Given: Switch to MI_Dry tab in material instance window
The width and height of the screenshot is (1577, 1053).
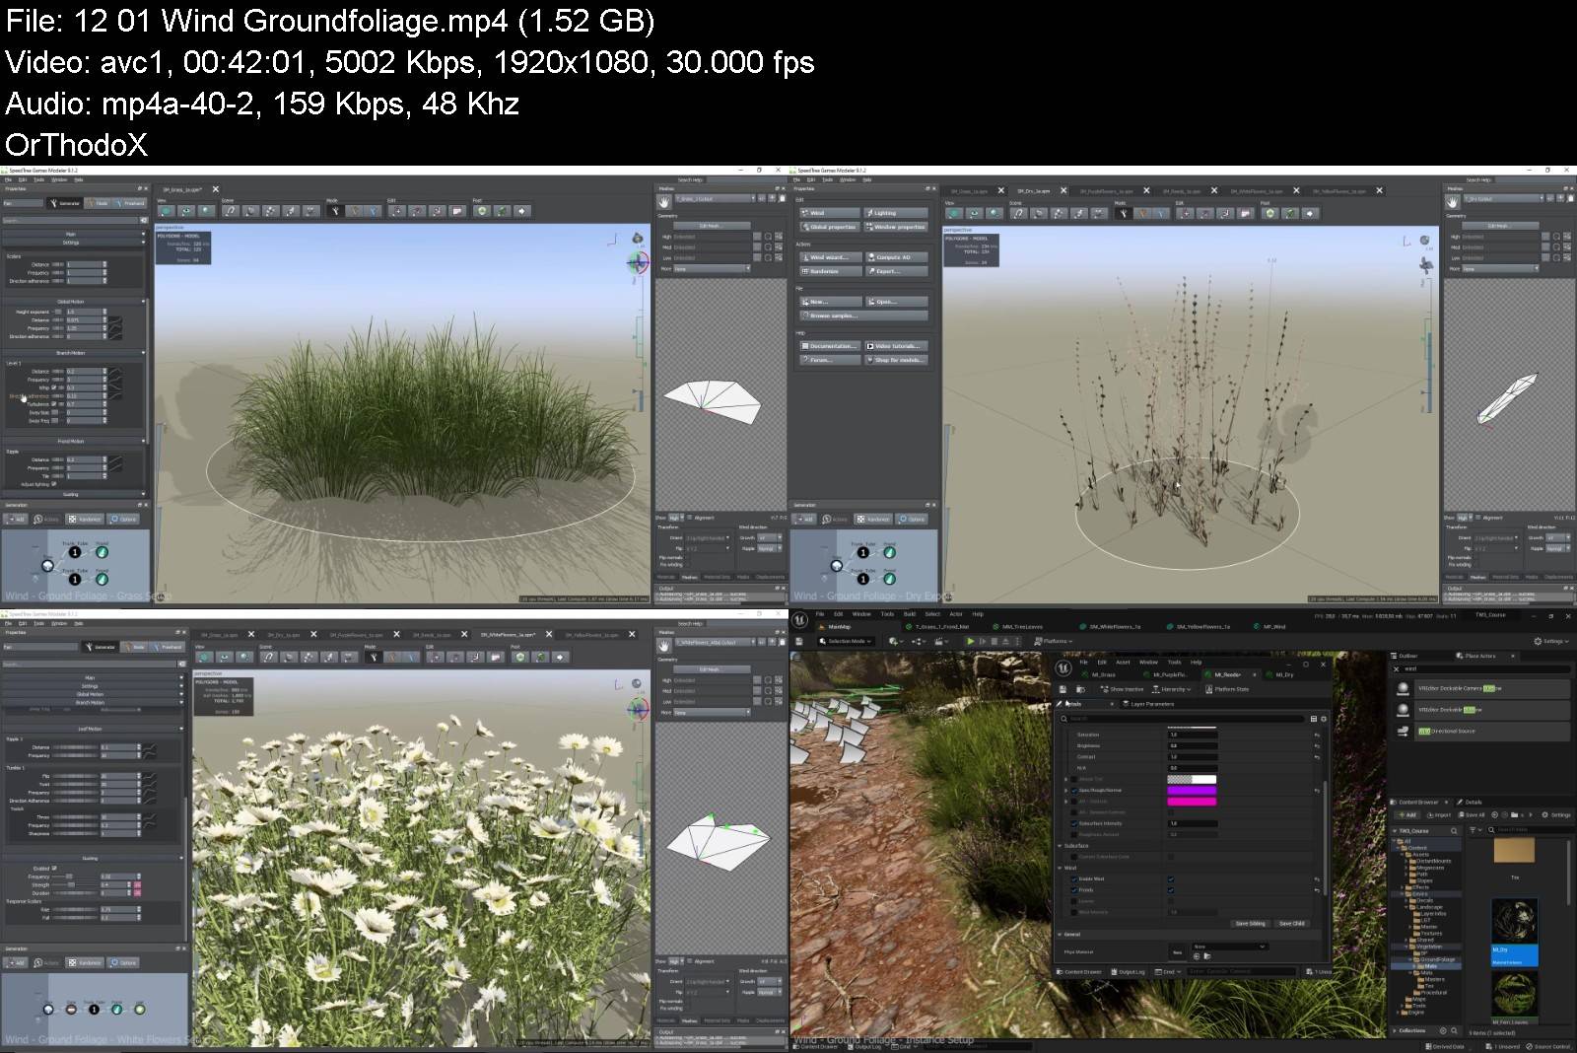Looking at the screenshot, I should (1284, 674).
